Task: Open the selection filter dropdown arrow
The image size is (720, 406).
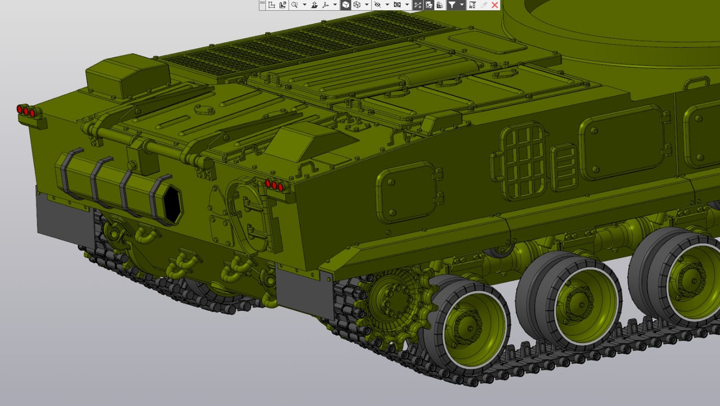Action: click(462, 4)
